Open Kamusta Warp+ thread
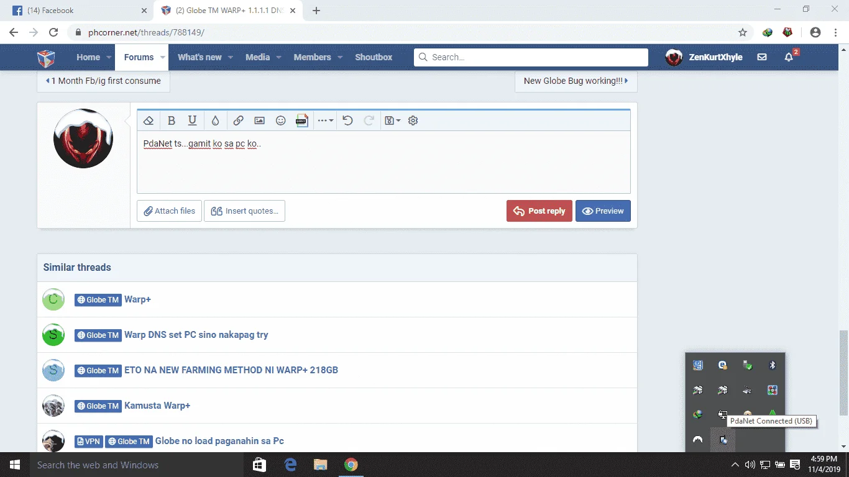The width and height of the screenshot is (849, 477). tap(157, 406)
